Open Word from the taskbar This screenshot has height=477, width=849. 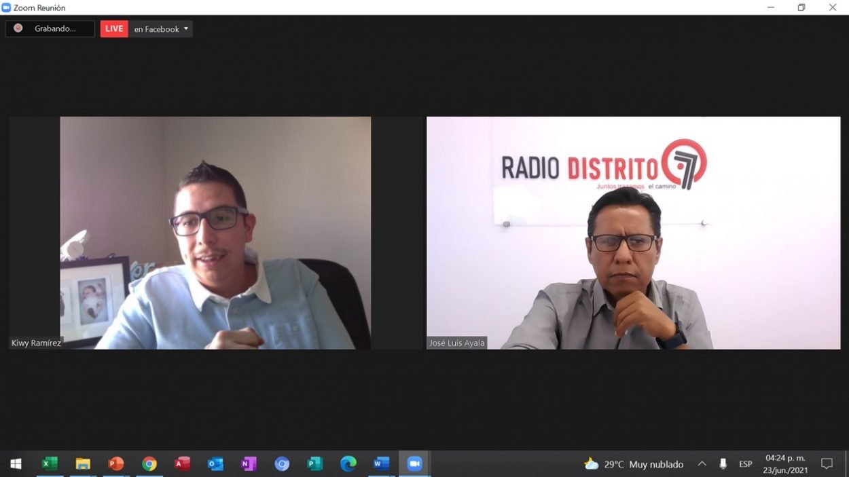(x=381, y=464)
